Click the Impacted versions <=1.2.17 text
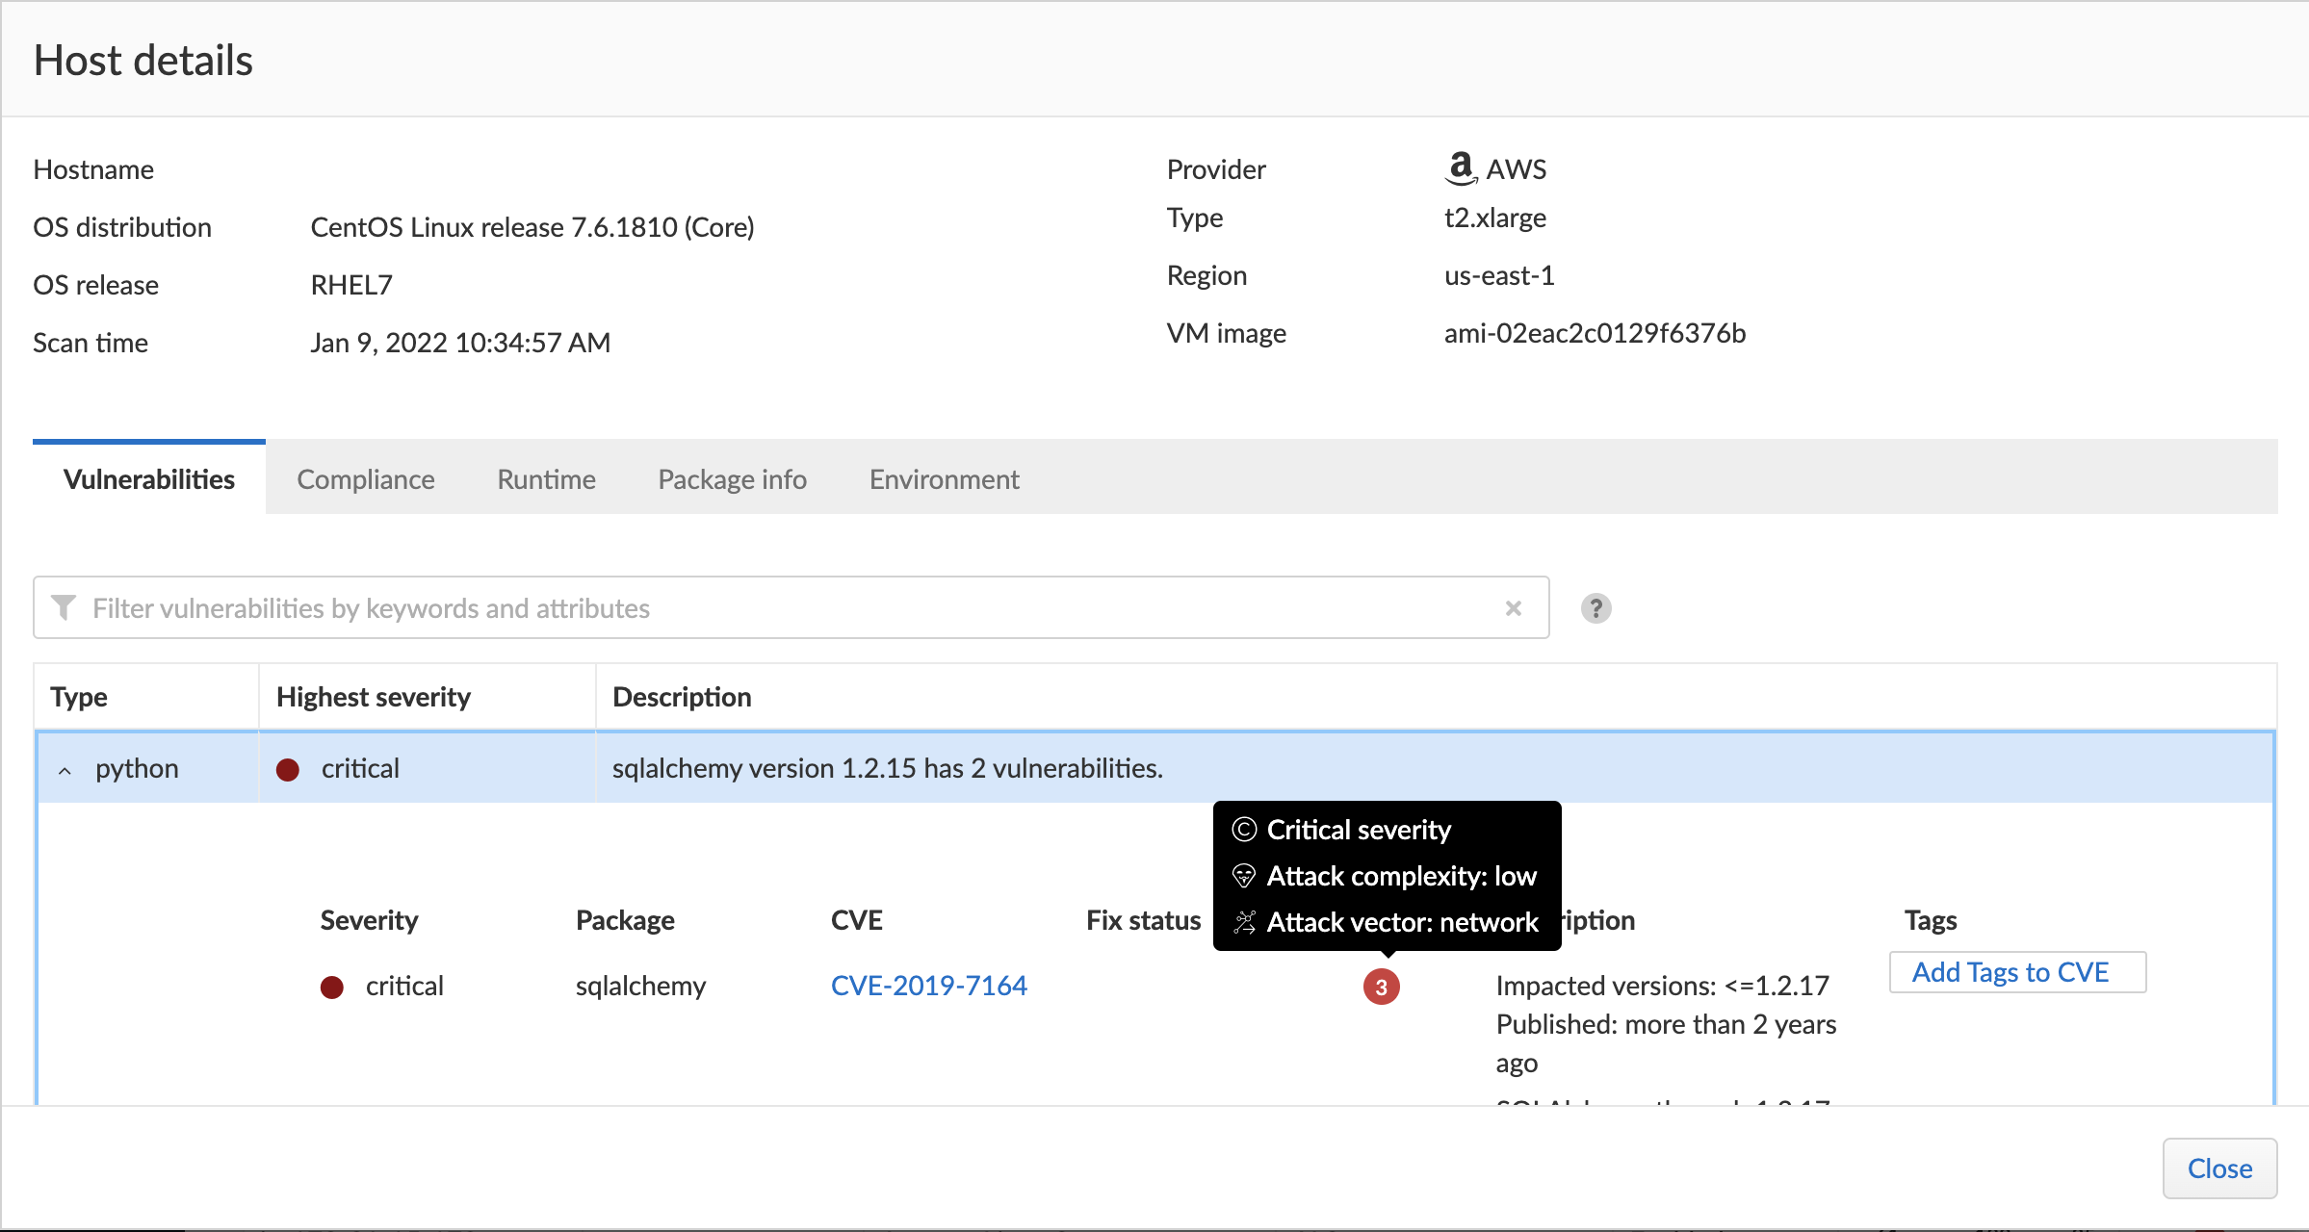The image size is (2309, 1232). click(x=1662, y=986)
